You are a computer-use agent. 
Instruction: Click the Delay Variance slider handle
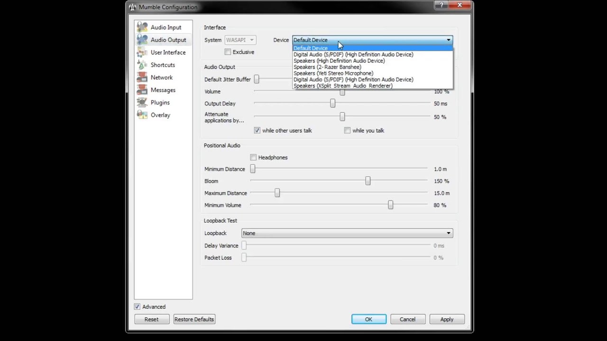point(244,245)
